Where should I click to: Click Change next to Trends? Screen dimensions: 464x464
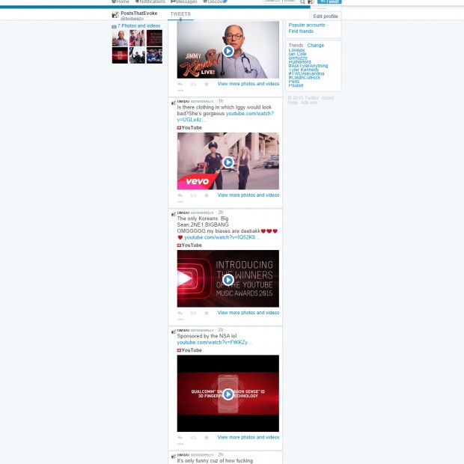[x=316, y=45]
